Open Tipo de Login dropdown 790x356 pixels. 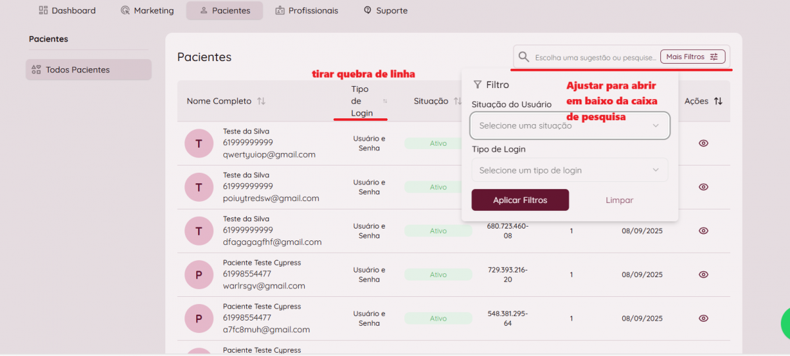(569, 170)
